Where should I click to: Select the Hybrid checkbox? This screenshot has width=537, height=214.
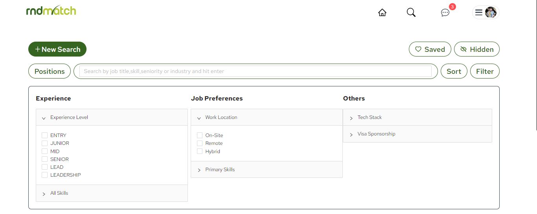pos(200,152)
